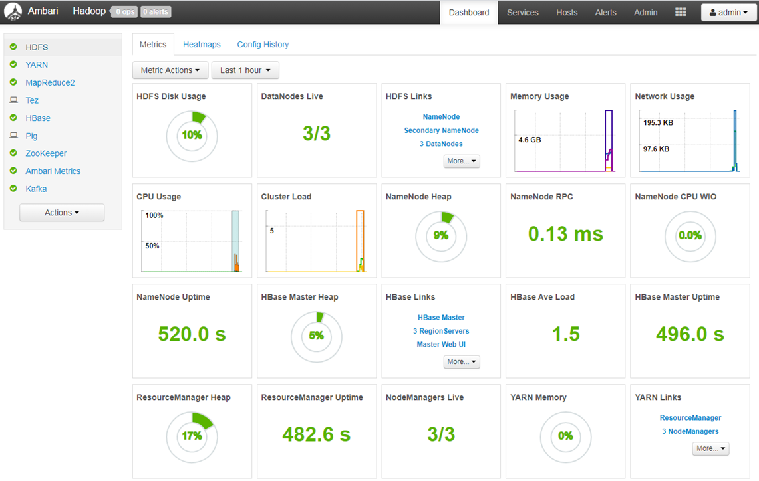Viewport: 759px width, 481px height.
Task: Click the 3 NodeManagers link
Action: point(690,431)
